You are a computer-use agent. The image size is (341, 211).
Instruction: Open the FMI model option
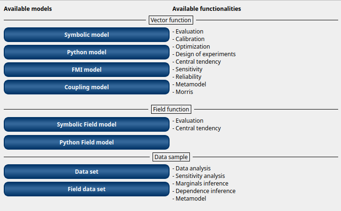click(x=86, y=69)
